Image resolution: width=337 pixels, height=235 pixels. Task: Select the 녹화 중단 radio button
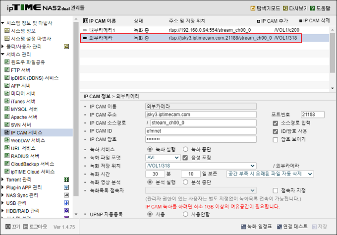coord(185,149)
